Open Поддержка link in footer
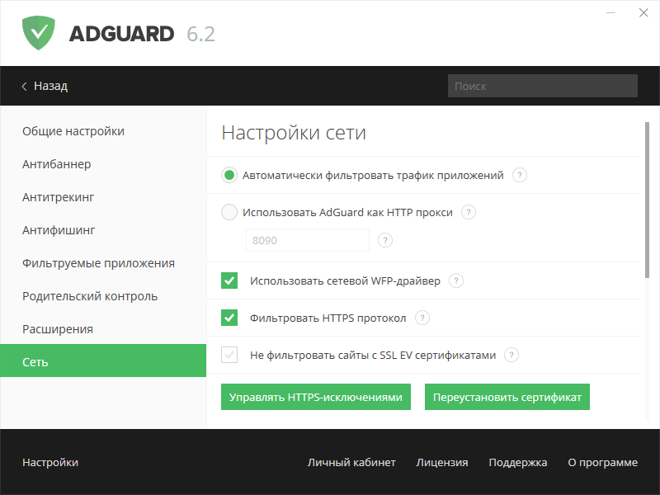 pyautogui.click(x=518, y=462)
